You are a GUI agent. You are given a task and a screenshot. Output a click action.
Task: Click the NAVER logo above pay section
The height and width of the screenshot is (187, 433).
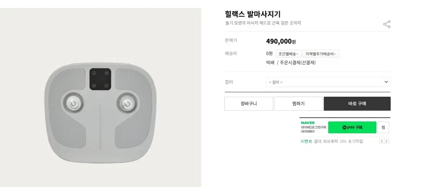pos(308,123)
